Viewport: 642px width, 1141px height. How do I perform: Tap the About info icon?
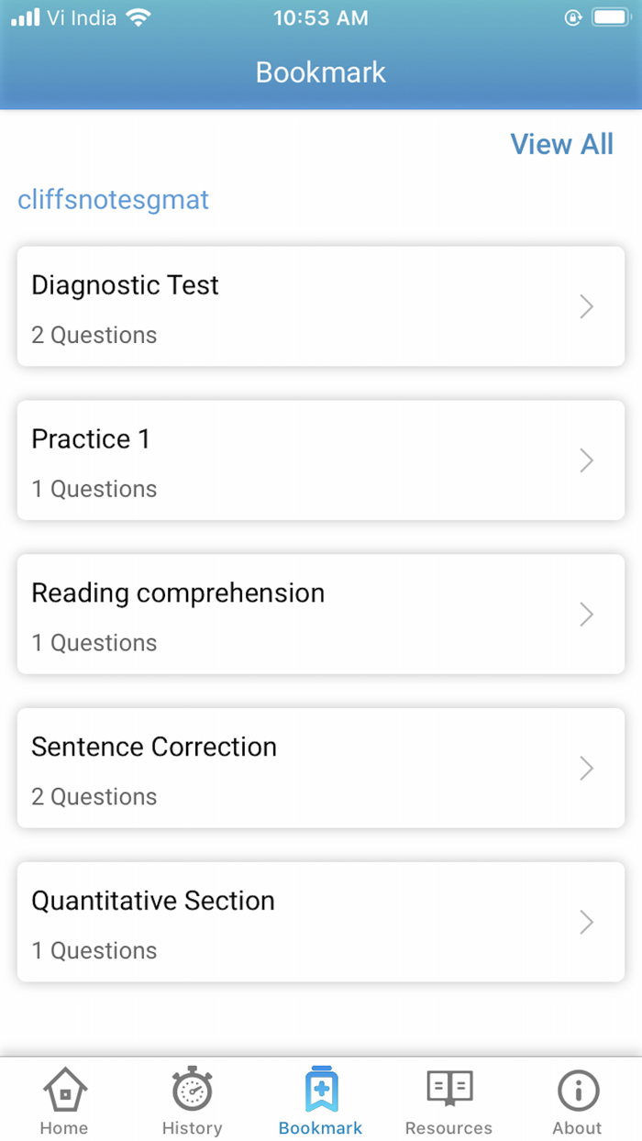[x=578, y=1091]
